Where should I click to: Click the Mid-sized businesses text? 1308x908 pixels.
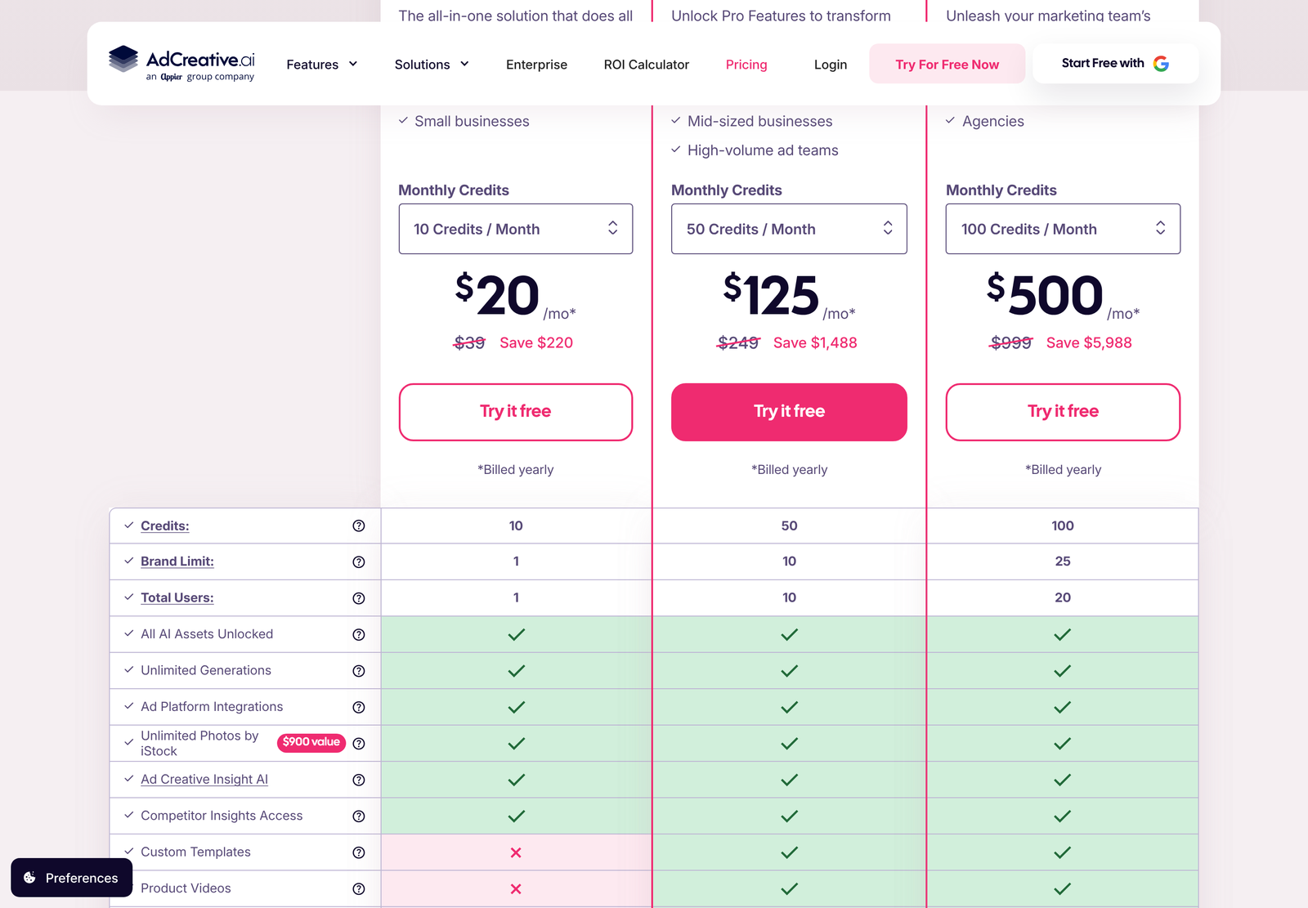coord(759,121)
